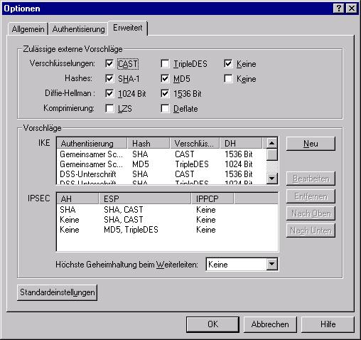Click the help question mark icon in title bar

[x=338, y=9]
